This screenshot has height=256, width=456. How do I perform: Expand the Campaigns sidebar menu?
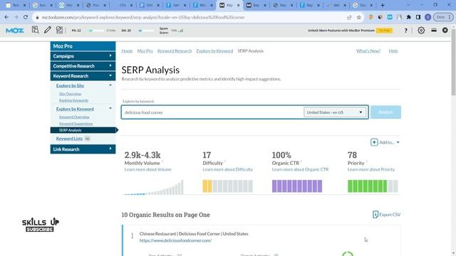click(x=83, y=56)
